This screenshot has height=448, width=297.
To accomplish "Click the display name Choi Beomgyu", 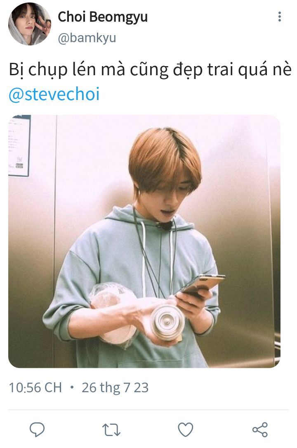I will click(103, 17).
